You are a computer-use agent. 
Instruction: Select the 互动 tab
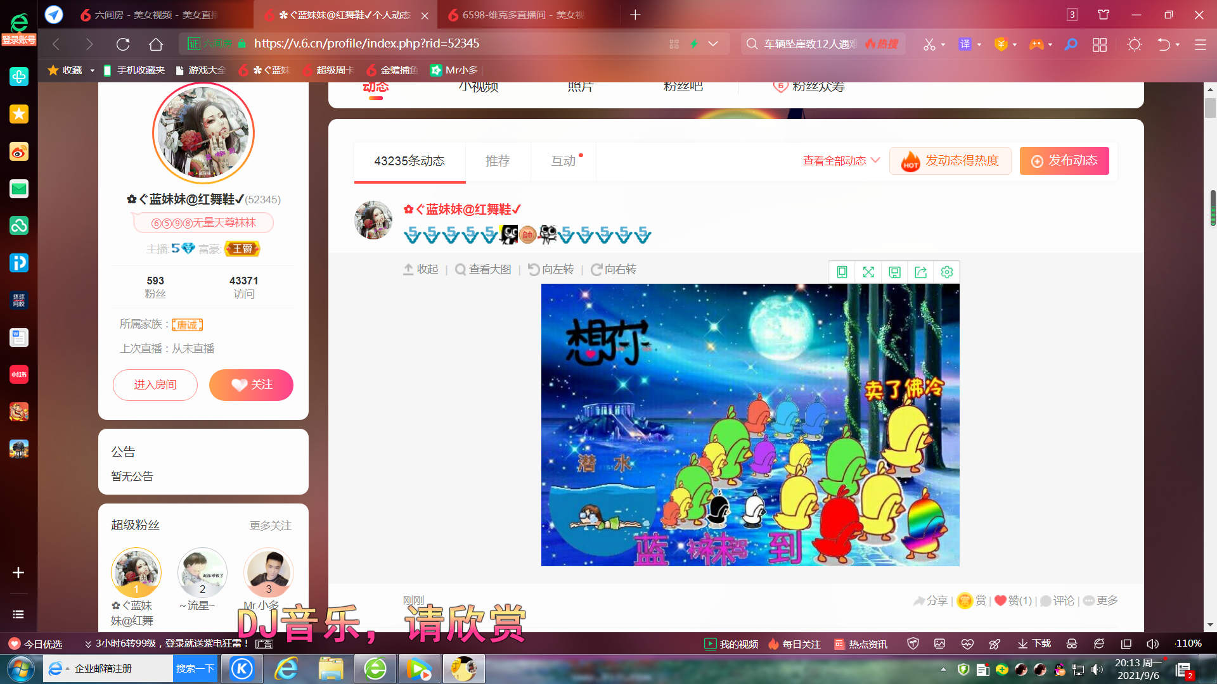point(563,161)
